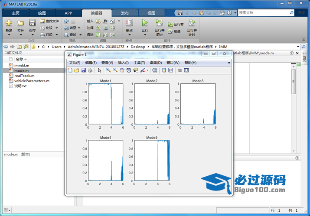Click the Save Figure disk icon
This screenshot has height=216, width=310.
point(84,70)
